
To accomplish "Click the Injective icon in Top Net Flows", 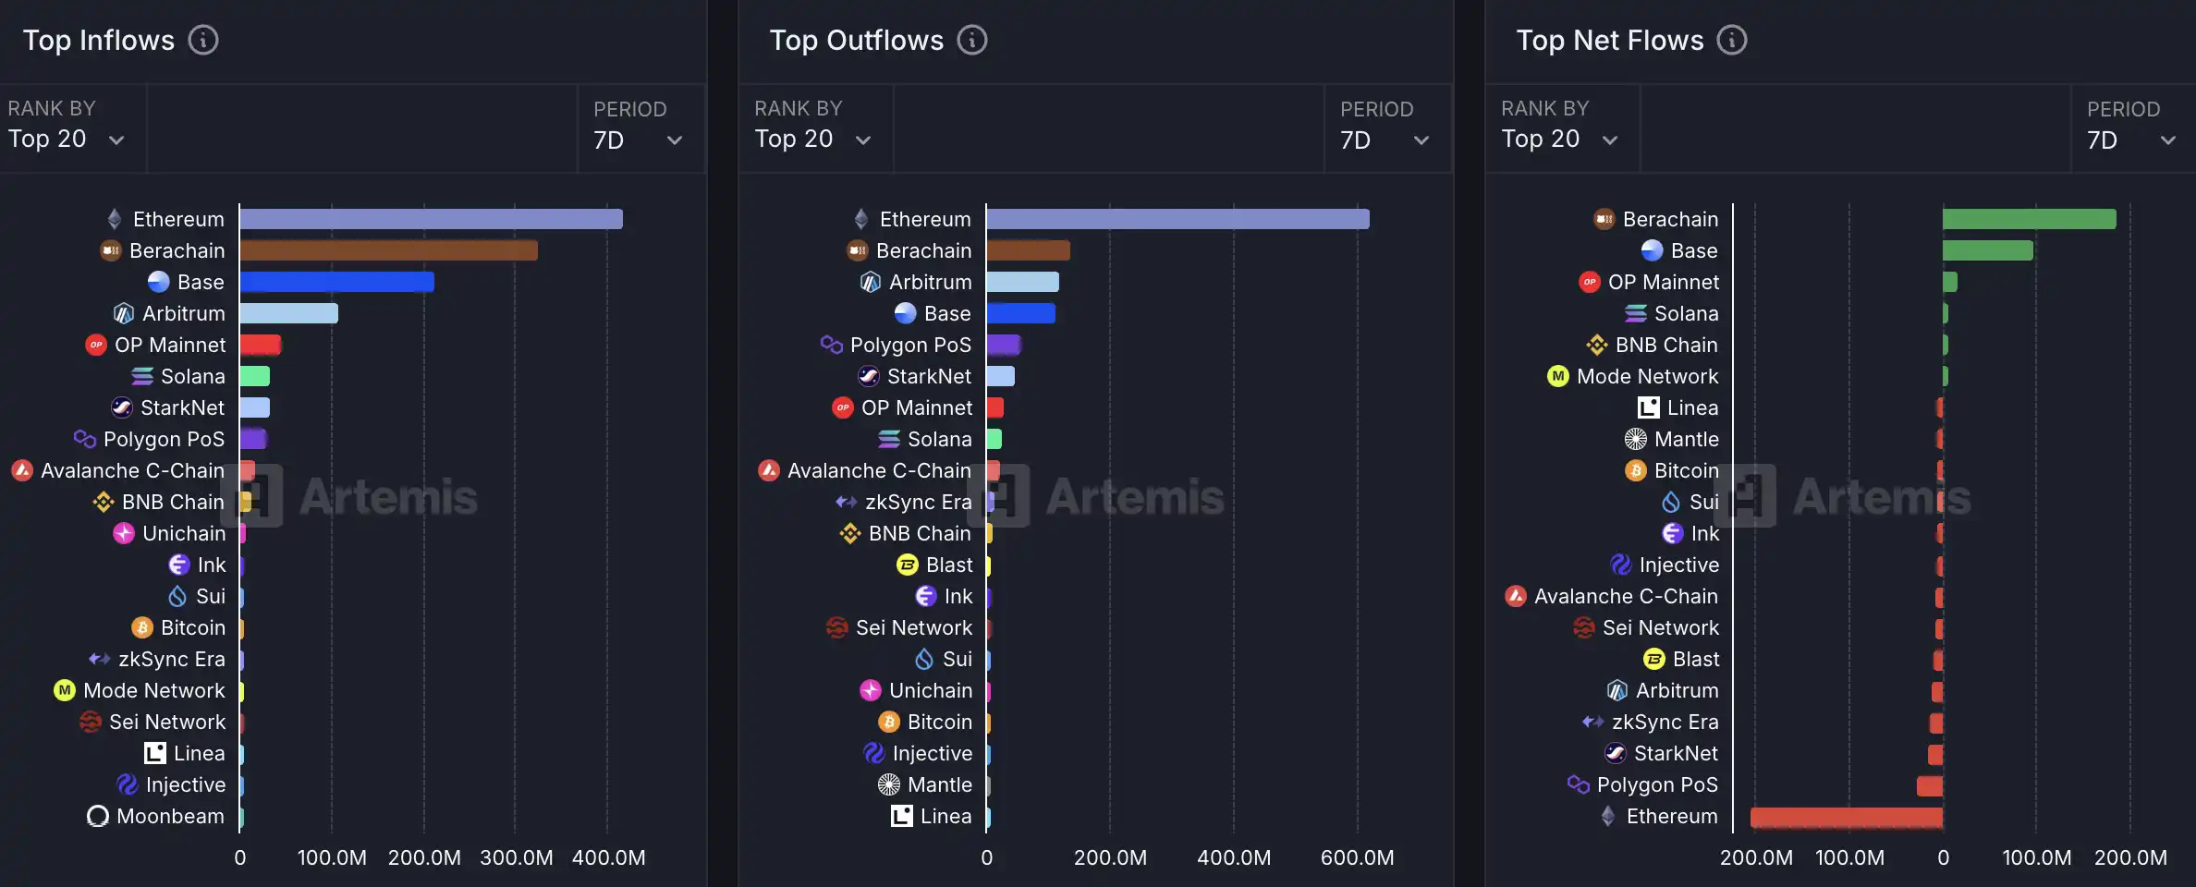I will click(x=1621, y=565).
